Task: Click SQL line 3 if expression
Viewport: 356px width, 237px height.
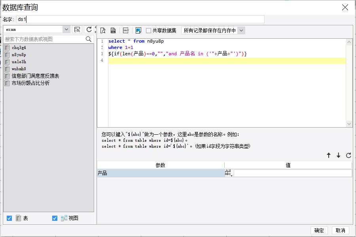Action: point(177,54)
